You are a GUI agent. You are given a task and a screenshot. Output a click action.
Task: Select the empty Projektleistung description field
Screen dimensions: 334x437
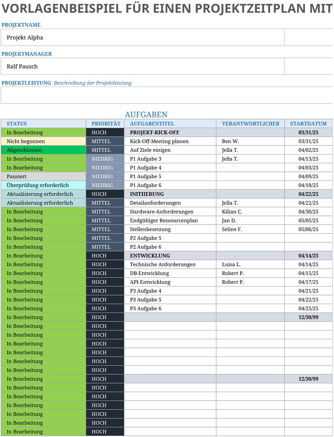point(167,95)
